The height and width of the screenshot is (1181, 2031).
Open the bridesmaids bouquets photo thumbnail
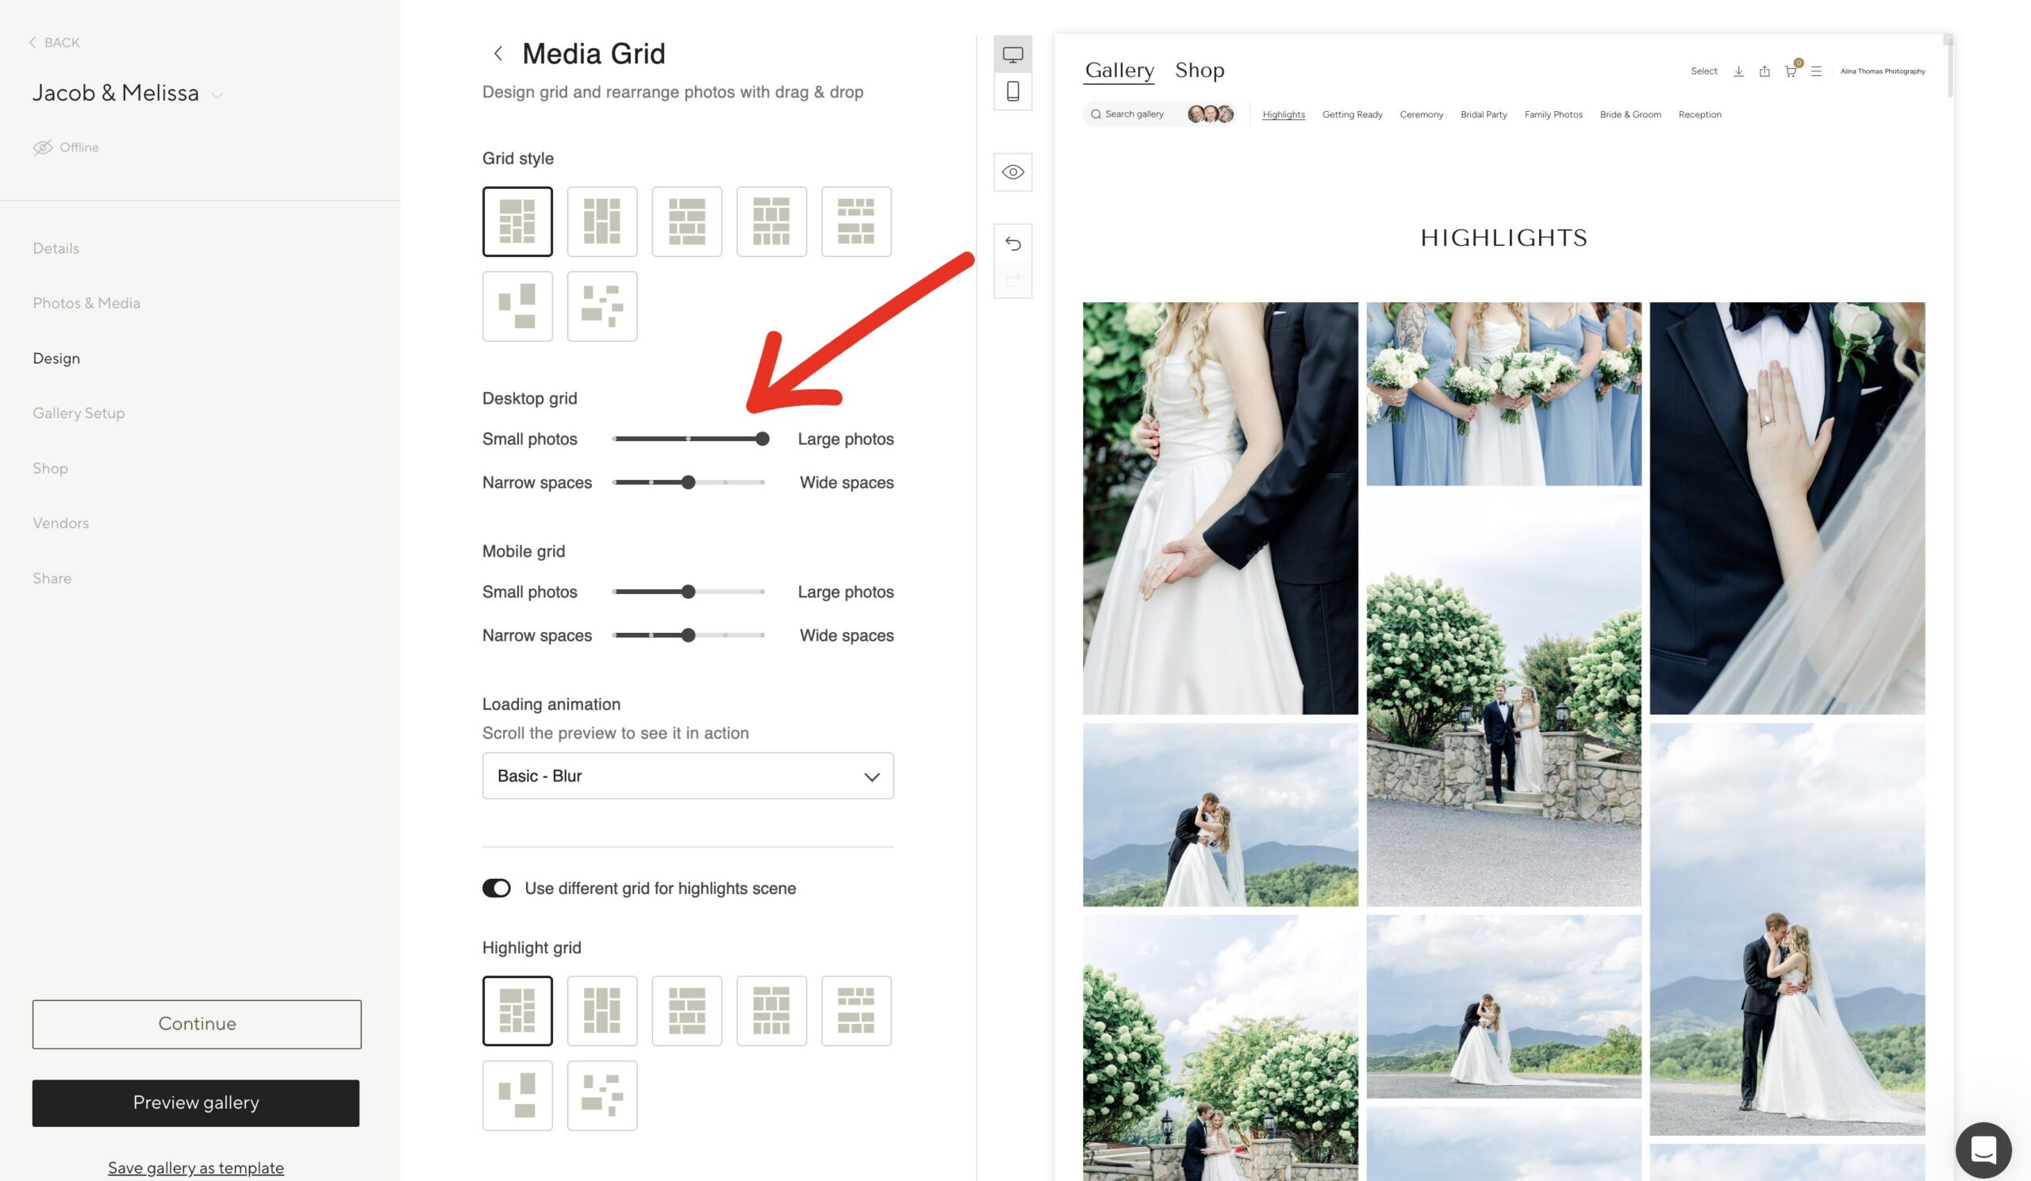pyautogui.click(x=1503, y=394)
